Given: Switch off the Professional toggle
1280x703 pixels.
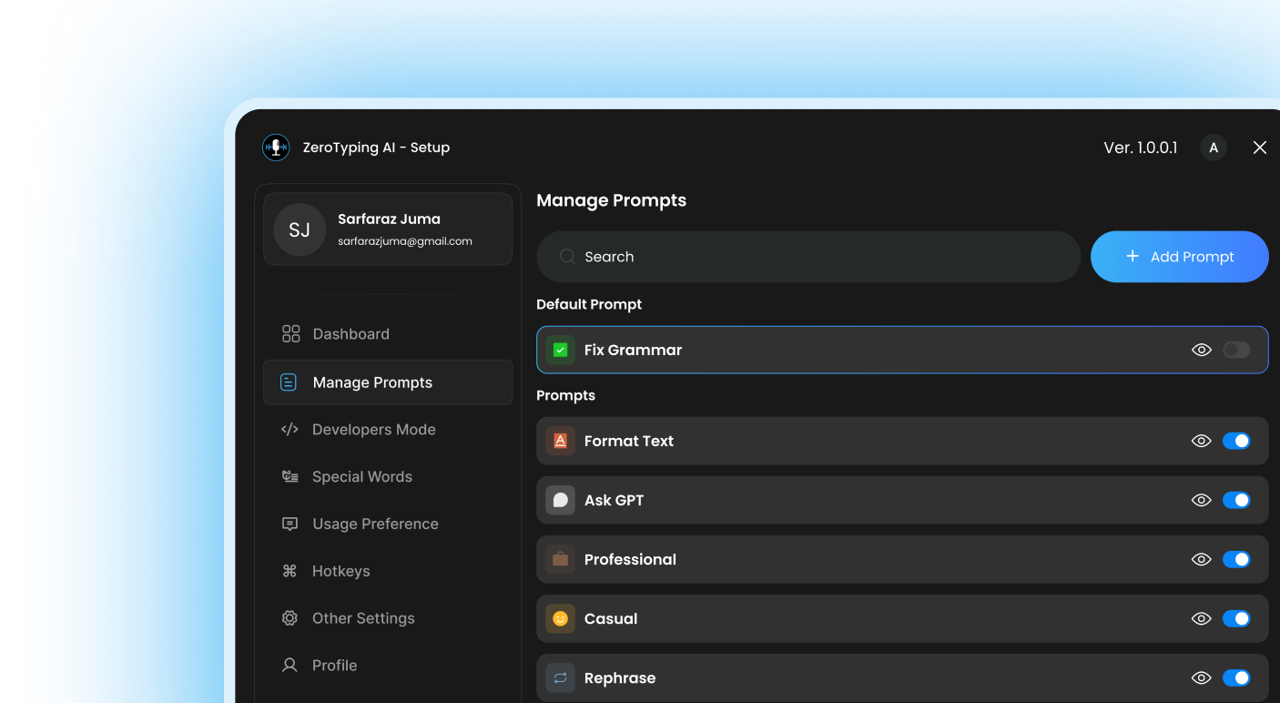Looking at the screenshot, I should pos(1236,559).
